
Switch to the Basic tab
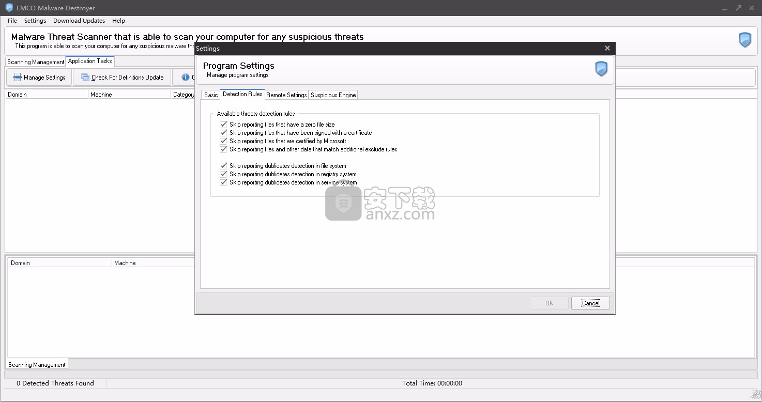coord(211,95)
